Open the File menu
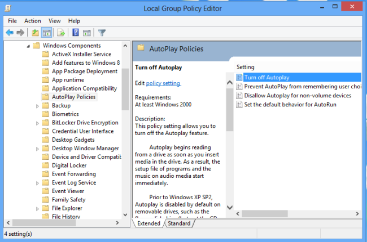367x242 pixels. (x=12, y=21)
